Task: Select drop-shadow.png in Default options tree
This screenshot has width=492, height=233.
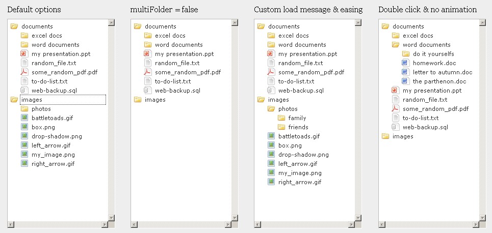Action: pos(57,136)
